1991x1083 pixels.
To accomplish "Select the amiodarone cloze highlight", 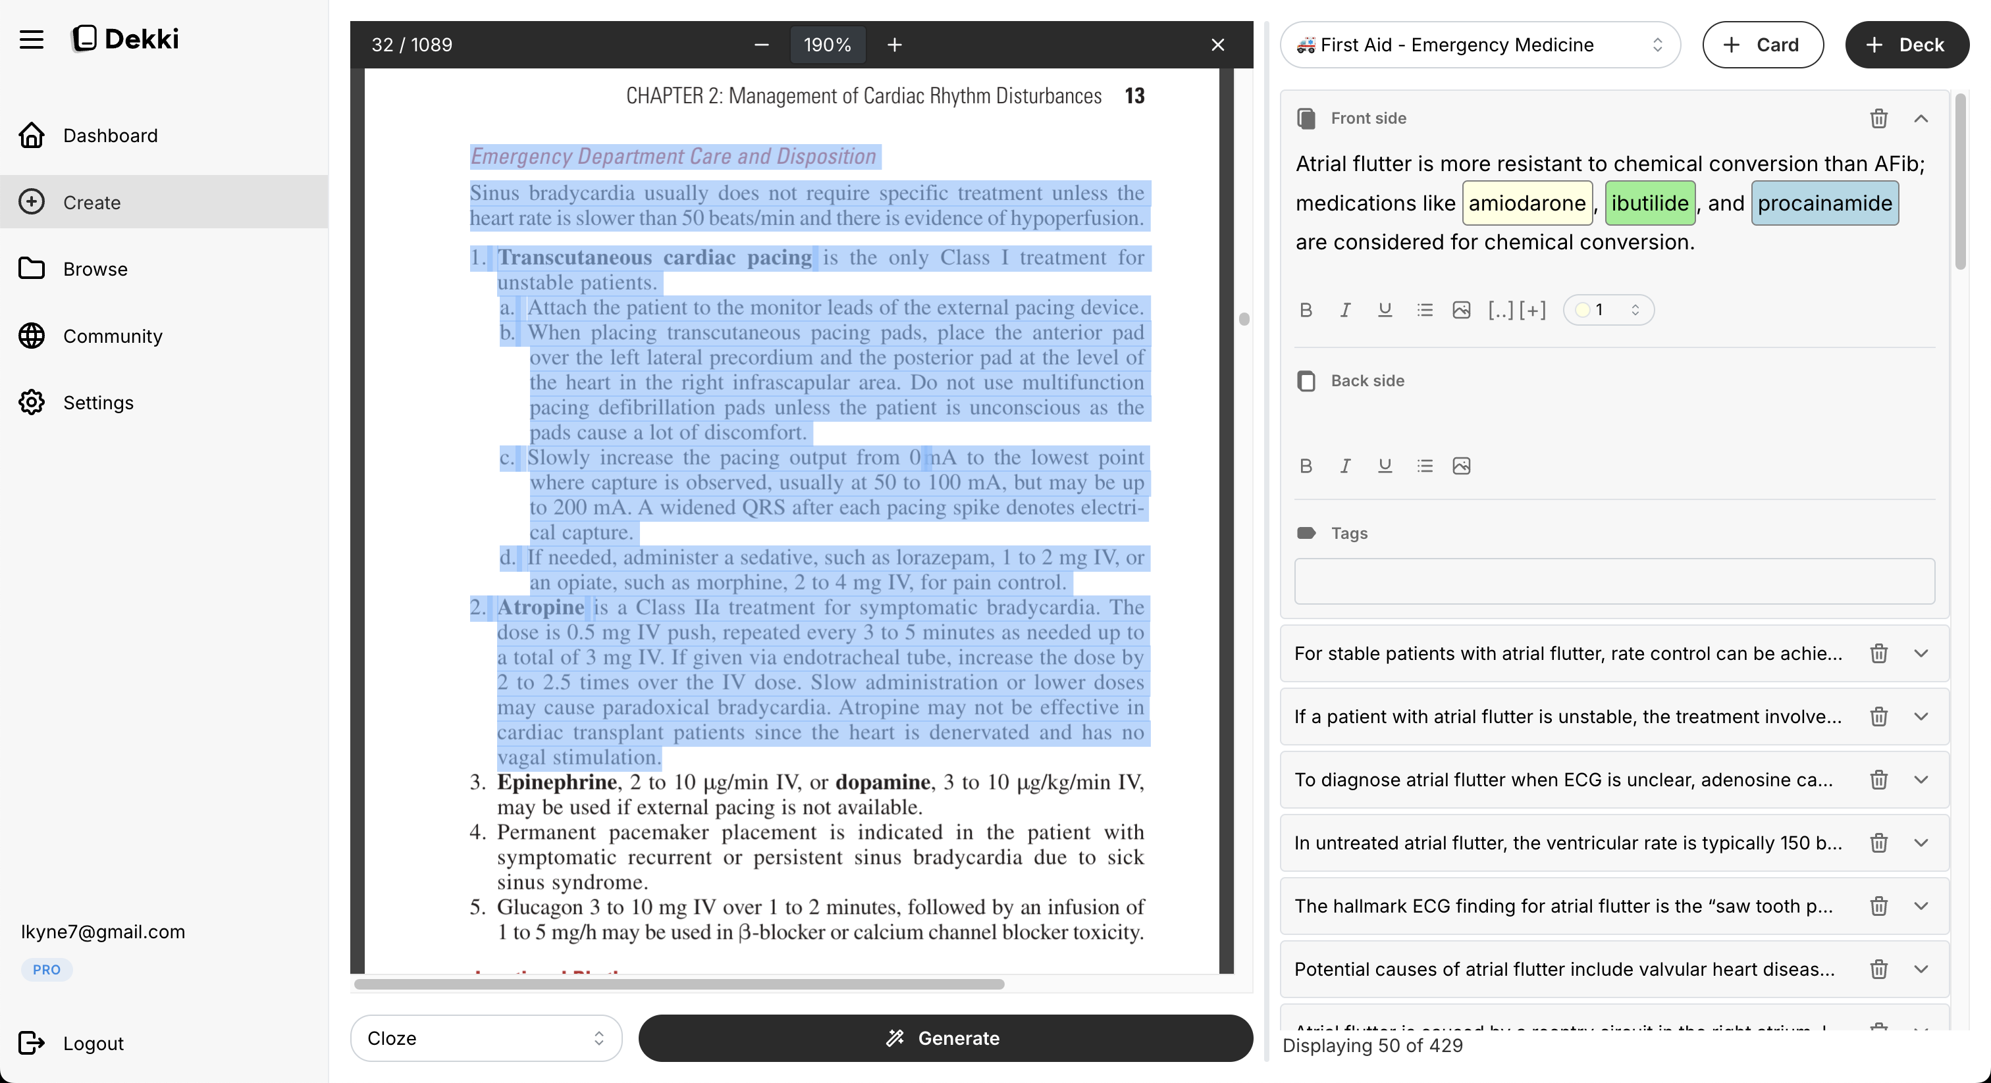I will coord(1526,203).
